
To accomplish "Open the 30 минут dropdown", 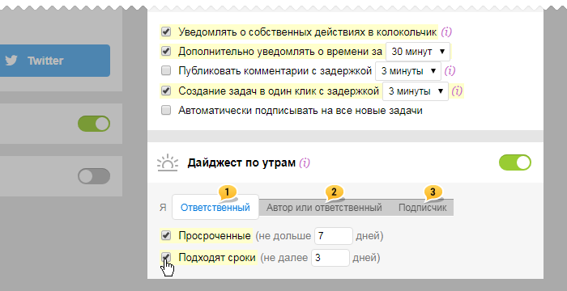I will tap(418, 52).
